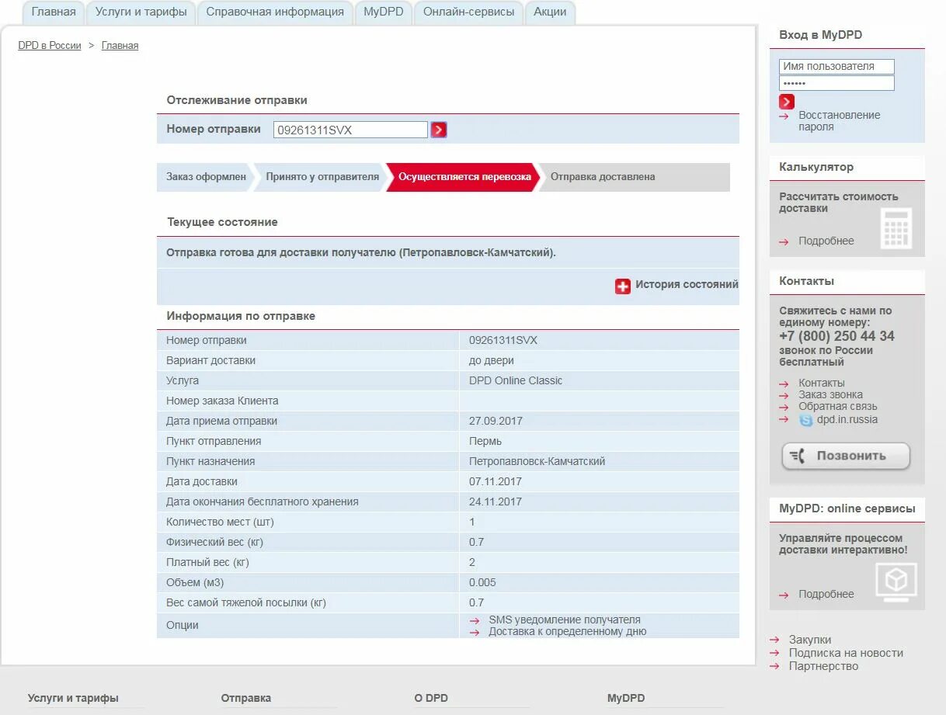The height and width of the screenshot is (715, 946).
Task: Focus the Имя пользователя field
Action: [836, 67]
